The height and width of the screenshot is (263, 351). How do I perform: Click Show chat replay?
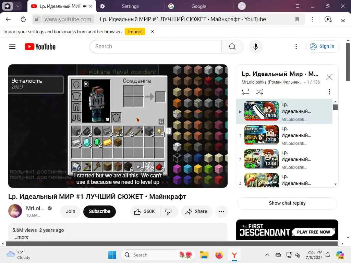click(287, 203)
